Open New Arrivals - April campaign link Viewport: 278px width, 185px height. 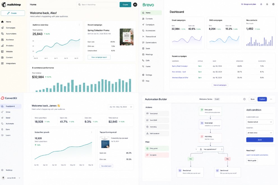tap(179, 72)
